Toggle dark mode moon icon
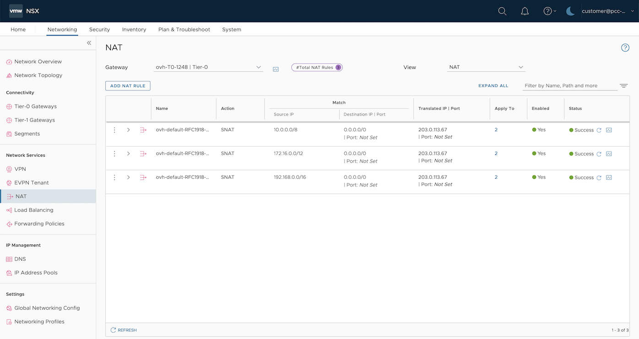 [x=570, y=11]
